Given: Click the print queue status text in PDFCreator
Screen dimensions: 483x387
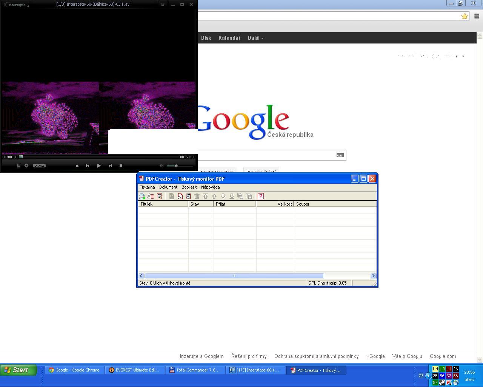Looking at the screenshot, I should (x=165, y=283).
